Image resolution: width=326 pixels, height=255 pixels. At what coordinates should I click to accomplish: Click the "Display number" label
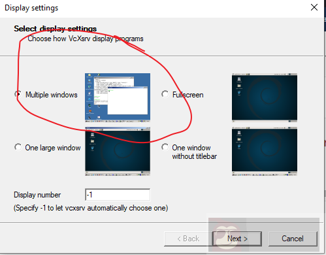(x=37, y=195)
